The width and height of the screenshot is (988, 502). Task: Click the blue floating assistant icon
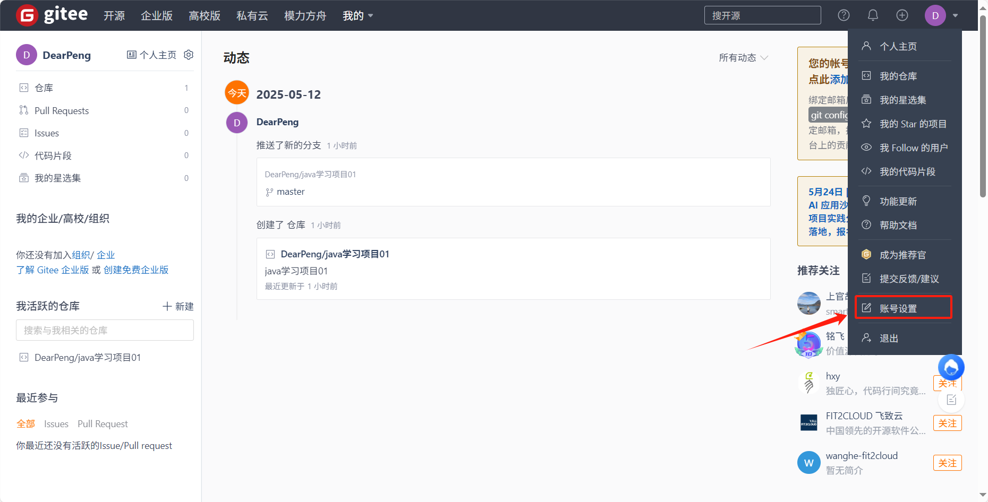click(x=951, y=367)
